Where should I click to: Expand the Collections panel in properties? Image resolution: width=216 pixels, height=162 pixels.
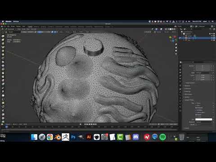188,89
